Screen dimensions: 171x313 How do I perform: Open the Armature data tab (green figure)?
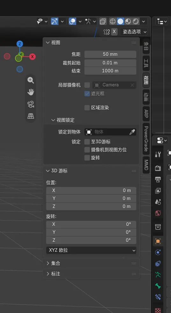[x=158, y=275]
